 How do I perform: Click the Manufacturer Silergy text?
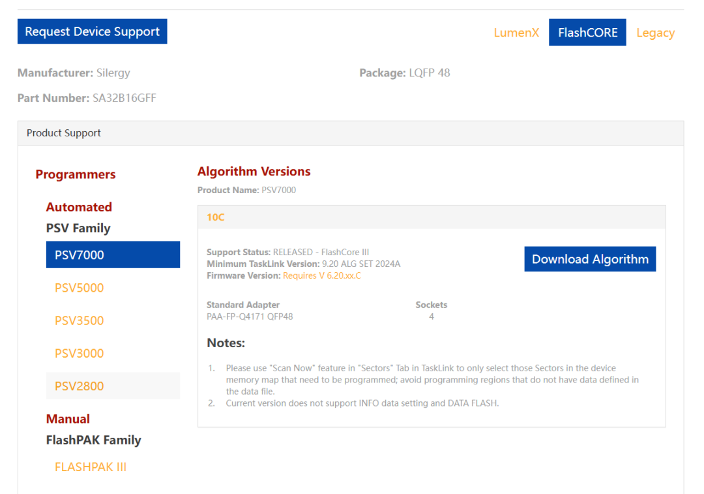point(74,73)
